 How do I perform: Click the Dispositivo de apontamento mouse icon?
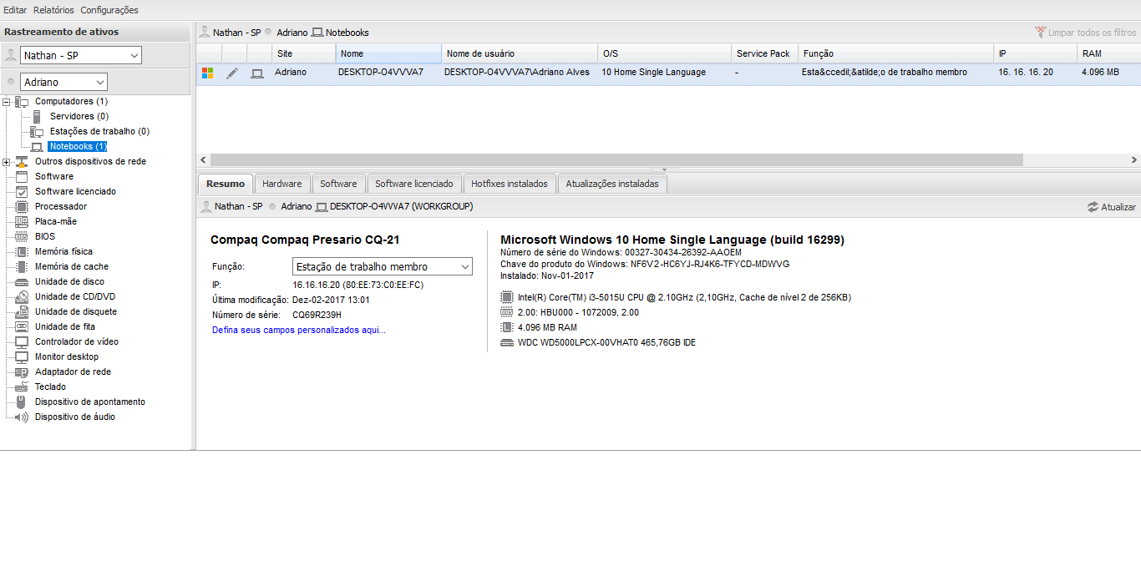[22, 402]
